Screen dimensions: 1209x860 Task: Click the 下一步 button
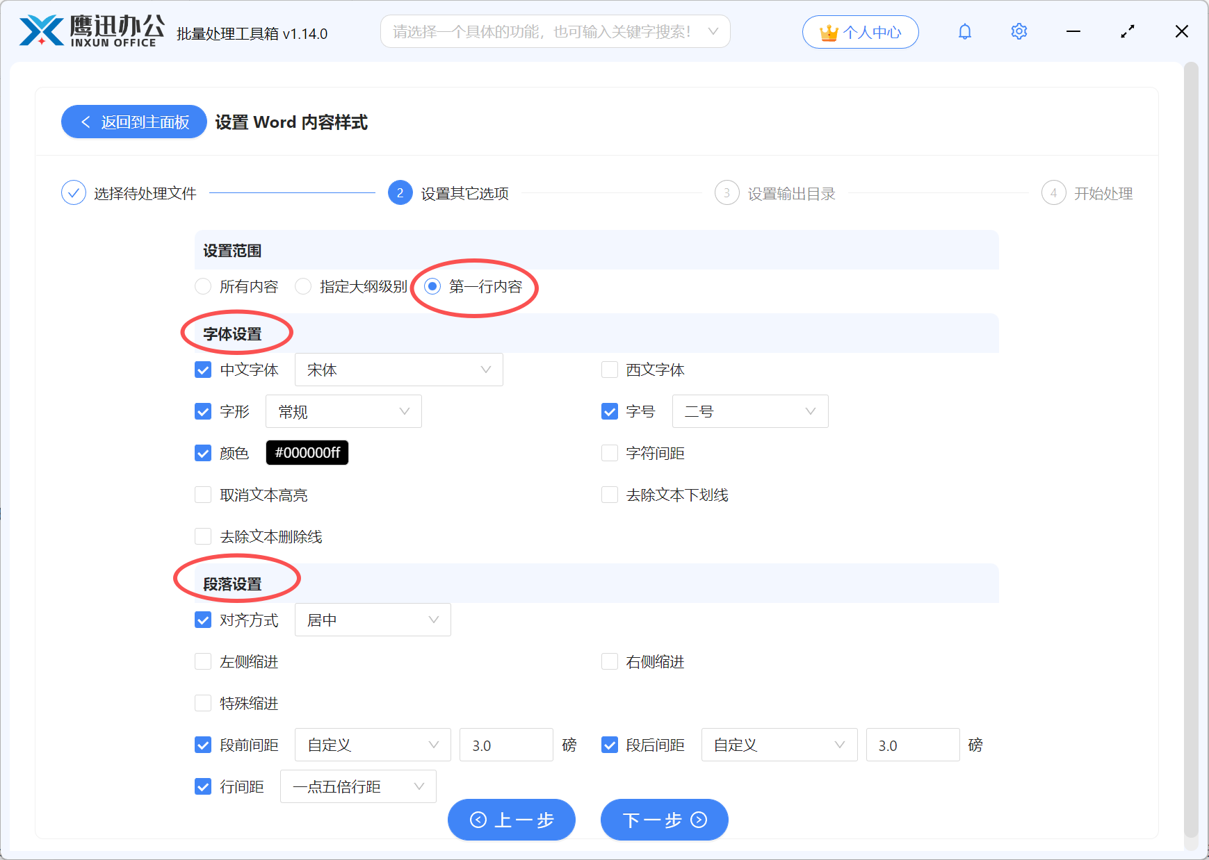(x=664, y=820)
